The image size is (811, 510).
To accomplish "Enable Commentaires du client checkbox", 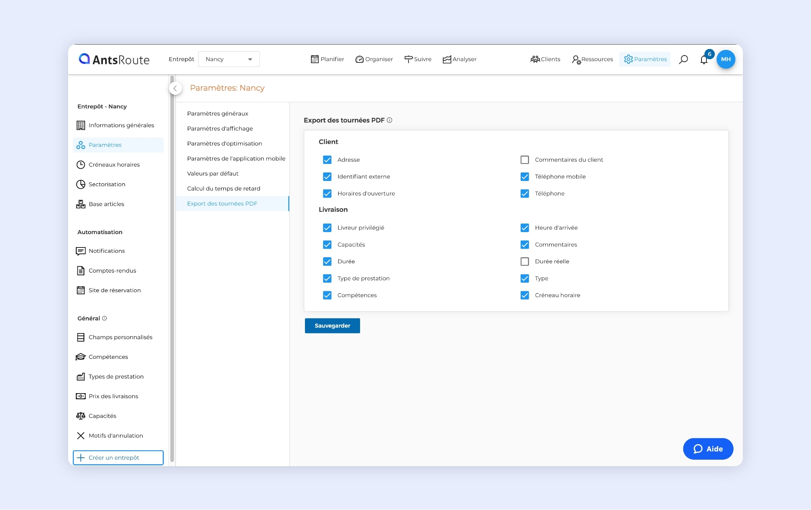I will (524, 160).
